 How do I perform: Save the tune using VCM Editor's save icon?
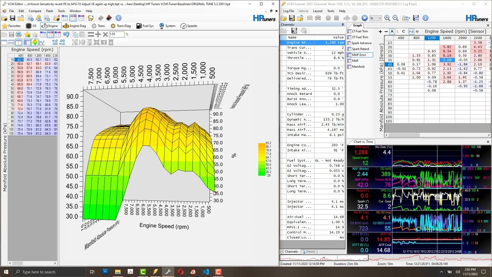[13, 18]
